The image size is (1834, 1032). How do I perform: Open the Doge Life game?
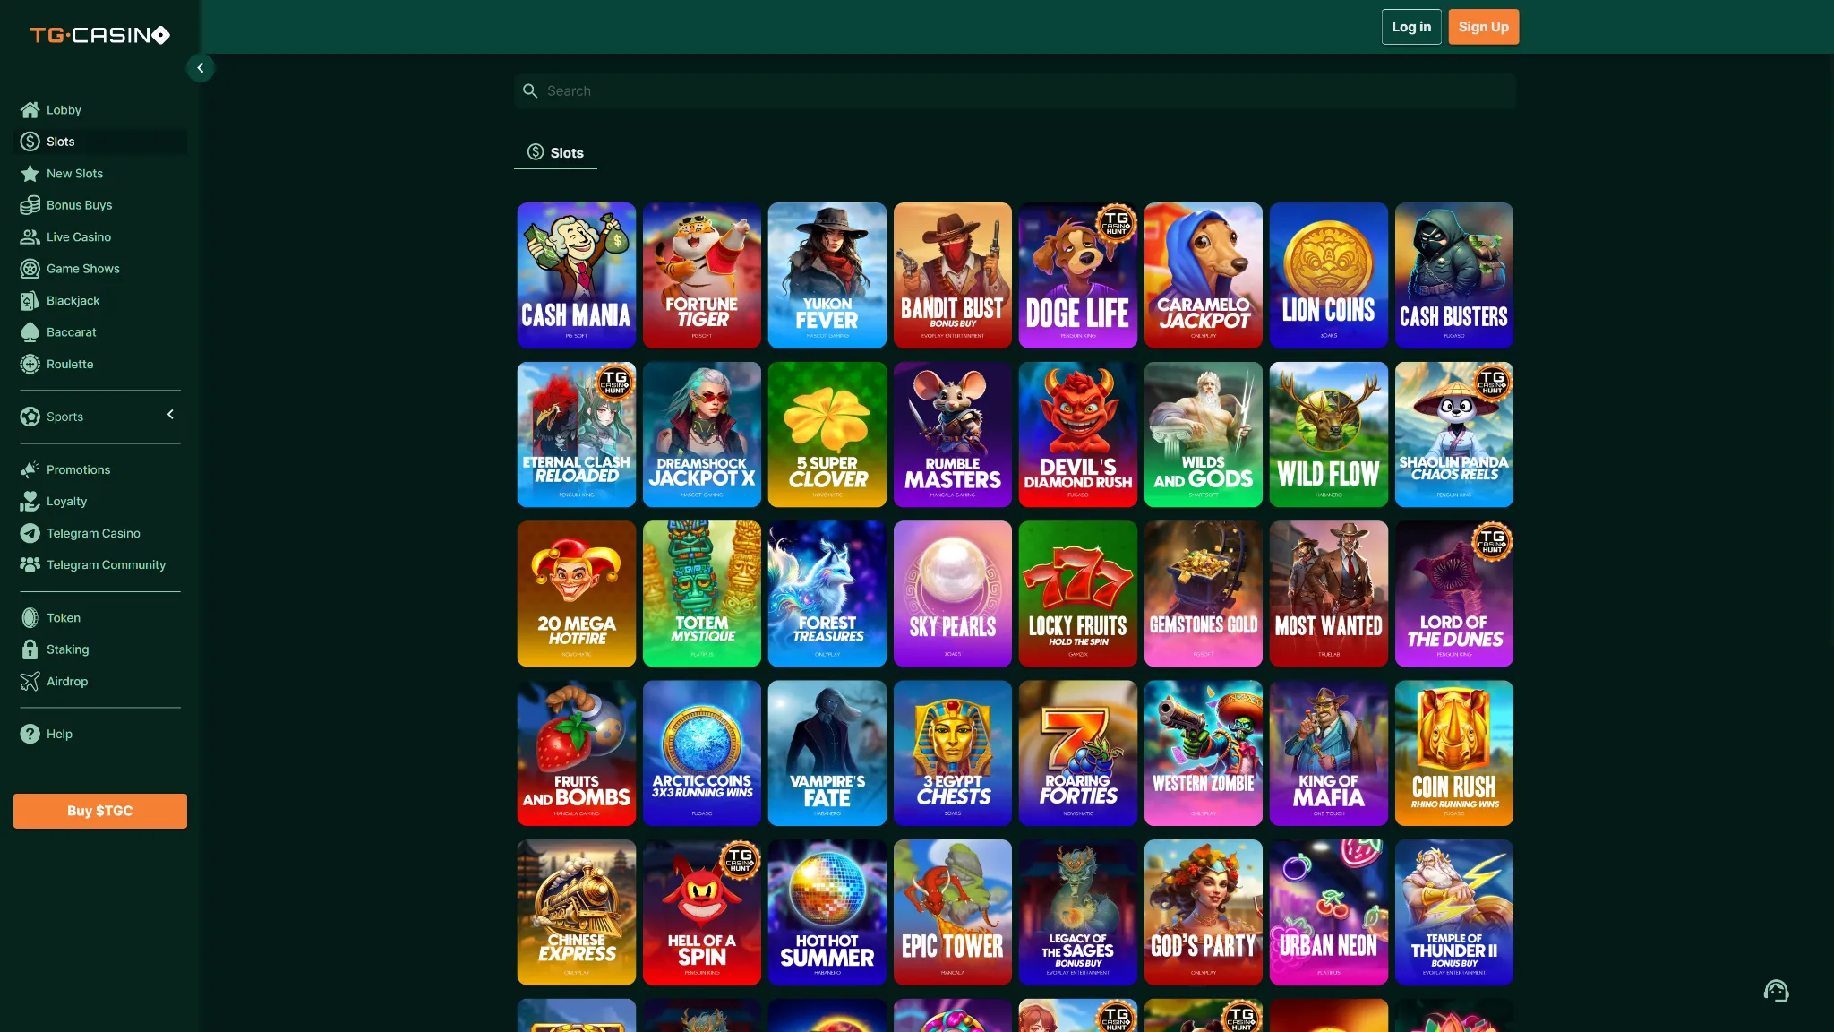pos(1078,276)
